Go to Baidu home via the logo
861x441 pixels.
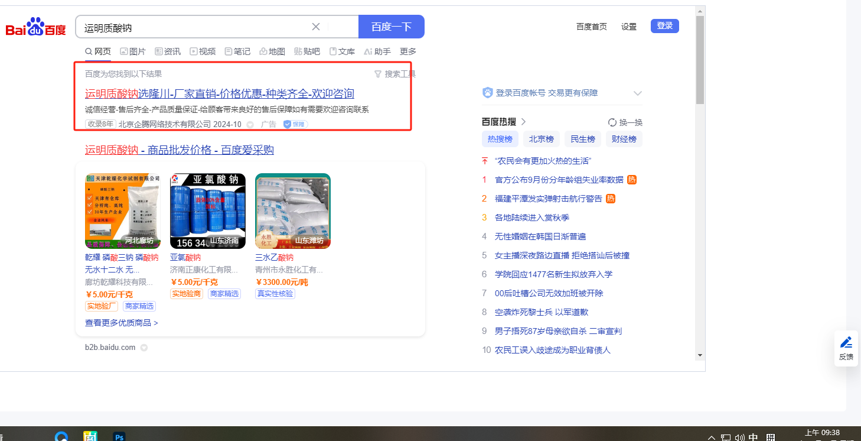coord(35,27)
